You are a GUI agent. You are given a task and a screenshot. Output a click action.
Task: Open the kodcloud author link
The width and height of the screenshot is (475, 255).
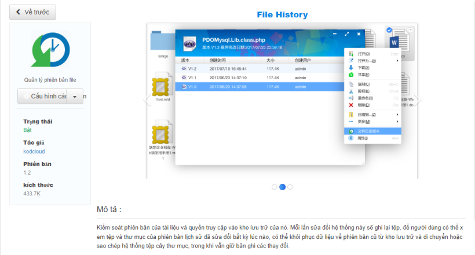tap(34, 151)
